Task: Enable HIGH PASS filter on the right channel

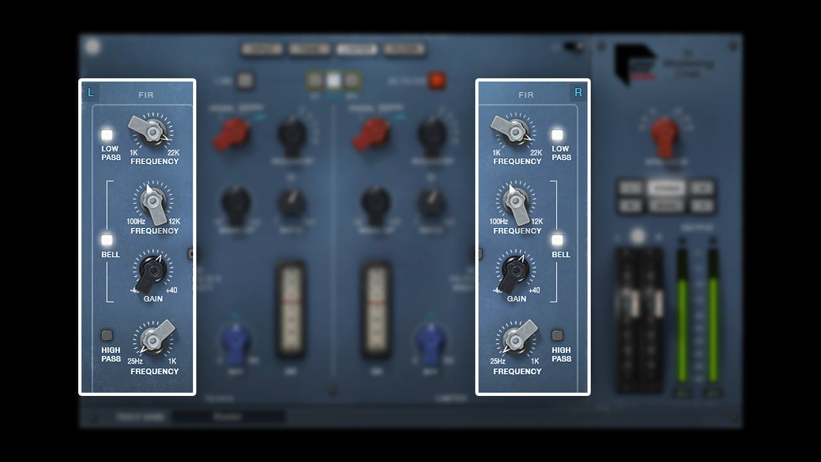Action: (x=557, y=334)
